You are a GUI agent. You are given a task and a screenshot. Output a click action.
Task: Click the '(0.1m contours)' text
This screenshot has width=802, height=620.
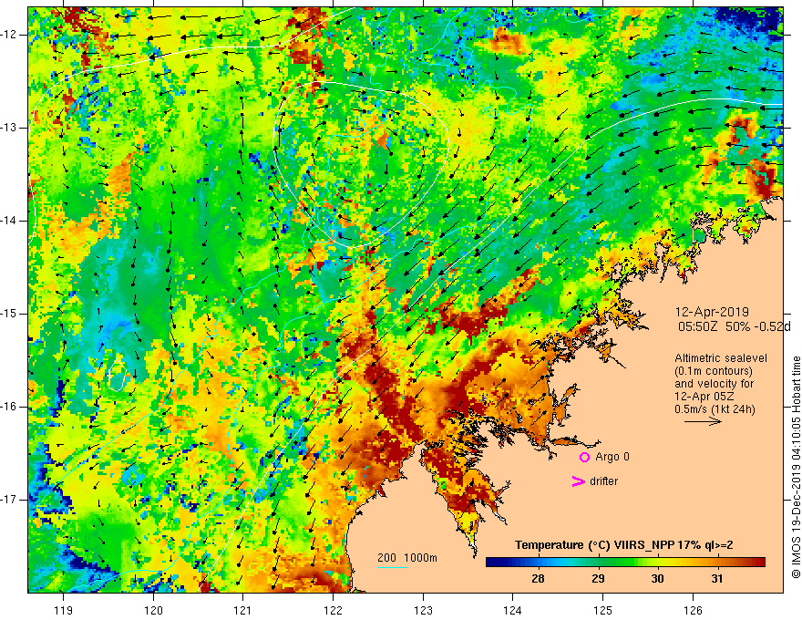[x=713, y=371]
